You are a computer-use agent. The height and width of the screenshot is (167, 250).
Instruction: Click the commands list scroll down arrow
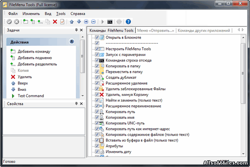(x=243, y=154)
